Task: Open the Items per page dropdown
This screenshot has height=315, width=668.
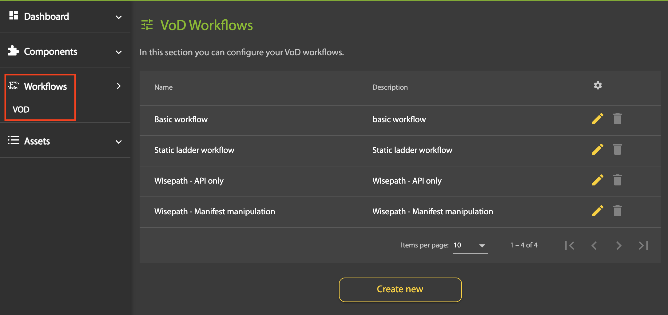Action: 470,245
